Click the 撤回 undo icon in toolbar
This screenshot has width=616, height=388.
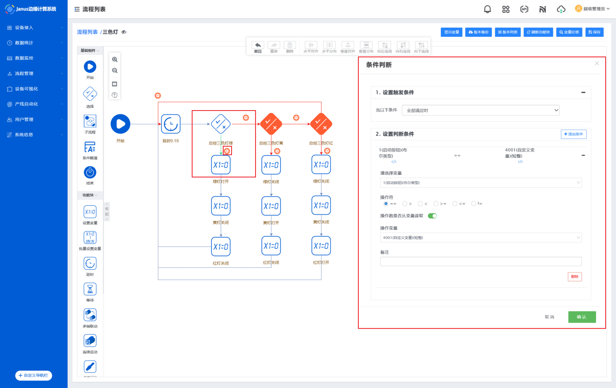click(x=258, y=46)
